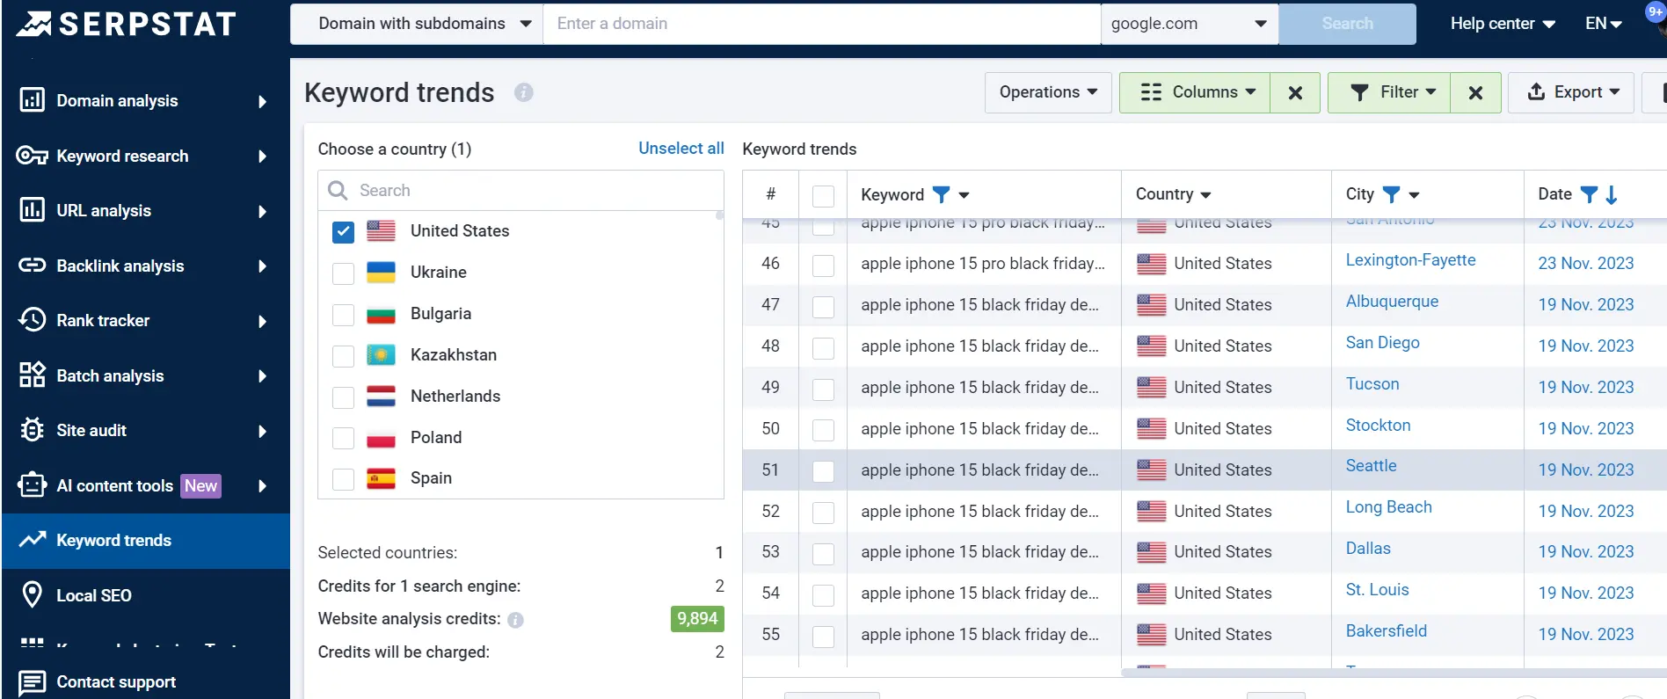This screenshot has width=1667, height=699.
Task: Click the AI content tools robot icon
Action: (x=32, y=485)
